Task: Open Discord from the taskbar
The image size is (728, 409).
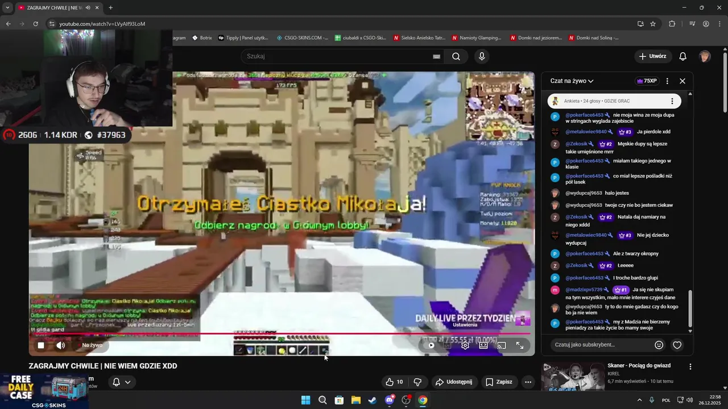Action: [390, 400]
